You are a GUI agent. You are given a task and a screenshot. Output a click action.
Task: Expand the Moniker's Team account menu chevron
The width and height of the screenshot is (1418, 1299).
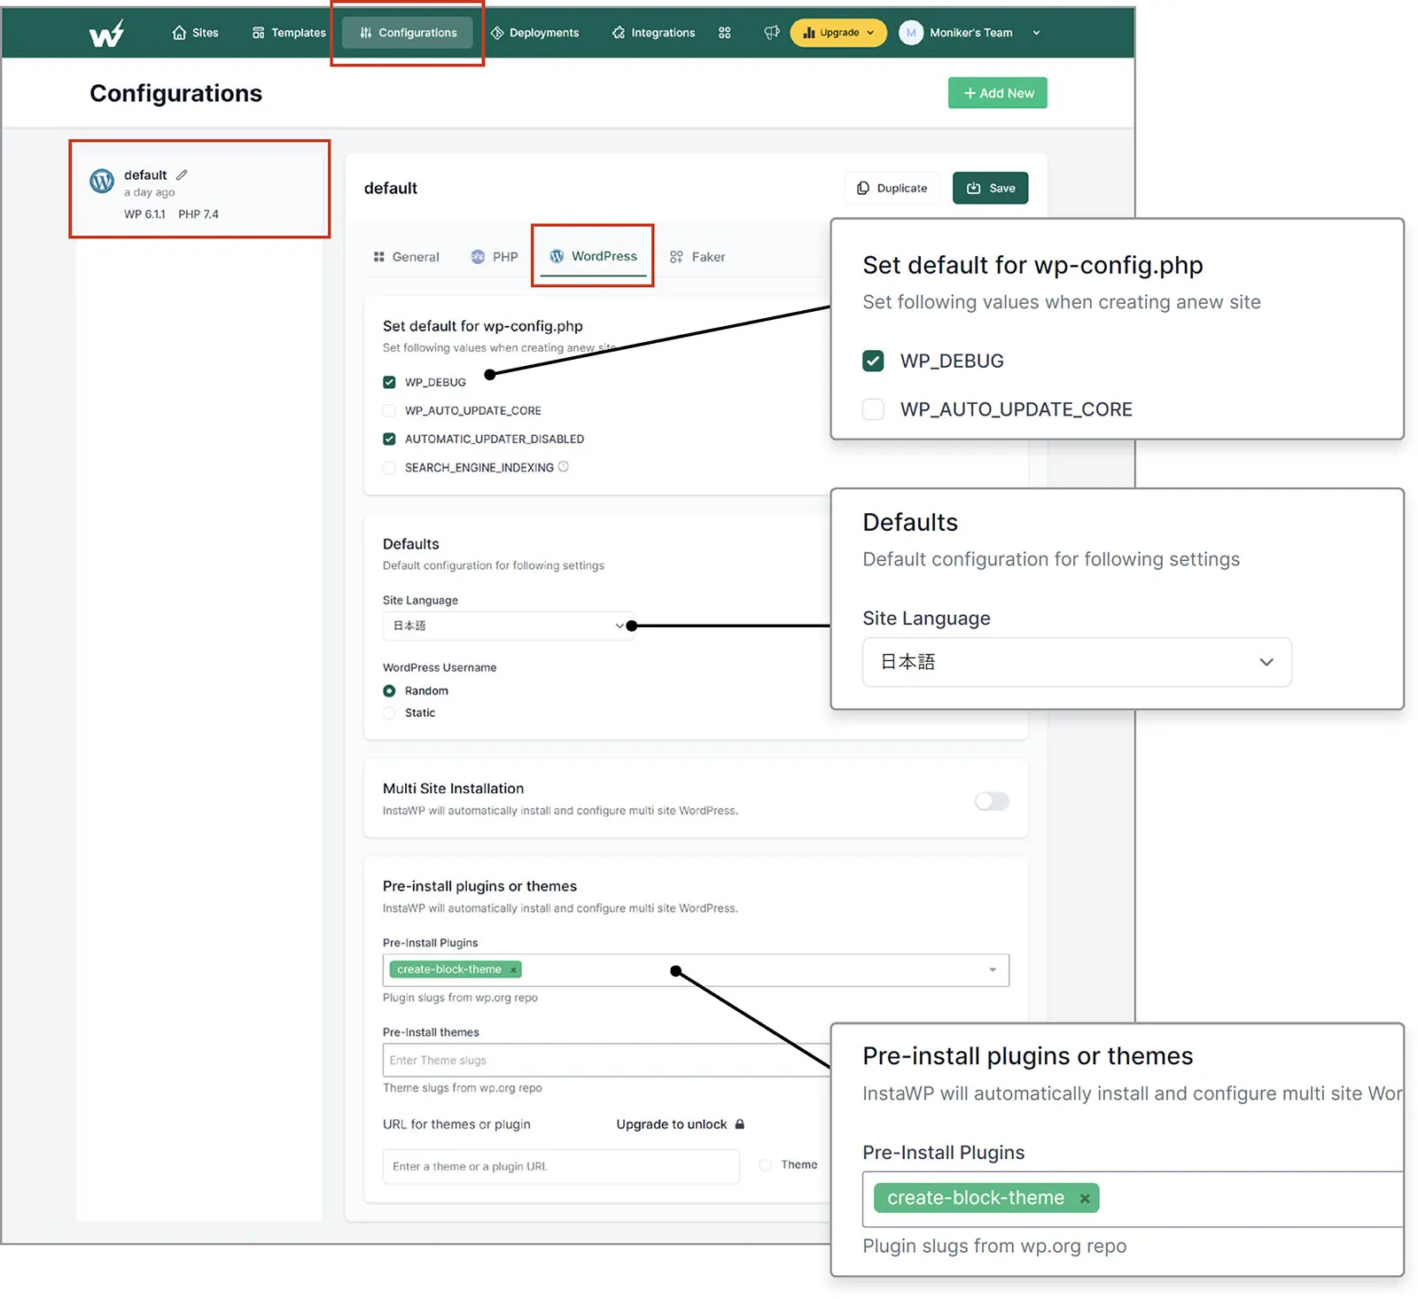pyautogui.click(x=1036, y=33)
